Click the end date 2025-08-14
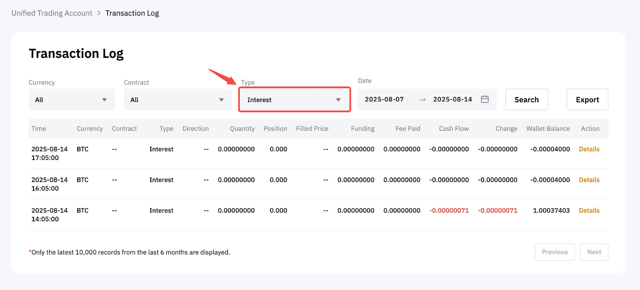Viewport: 640px width, 290px height. [452, 99]
